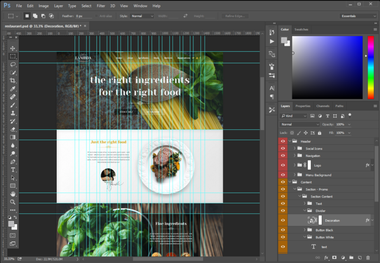Image resolution: width=380 pixels, height=263 pixels.
Task: Click the delete layer trash icon
Action: [368, 258]
